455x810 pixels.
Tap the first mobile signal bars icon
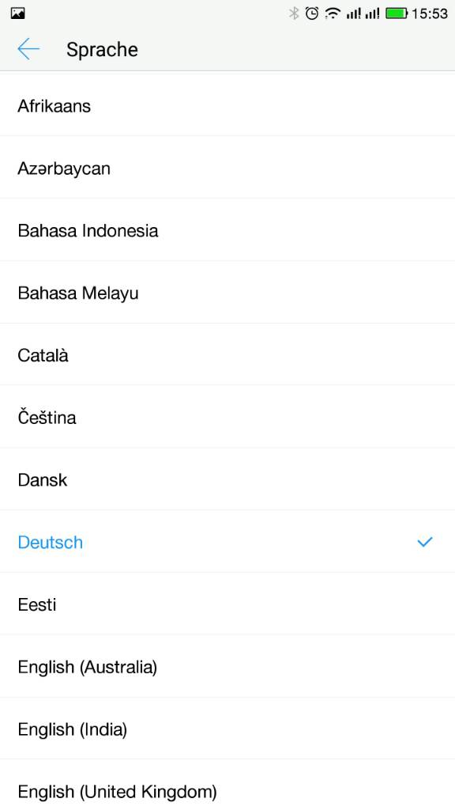coord(353,13)
